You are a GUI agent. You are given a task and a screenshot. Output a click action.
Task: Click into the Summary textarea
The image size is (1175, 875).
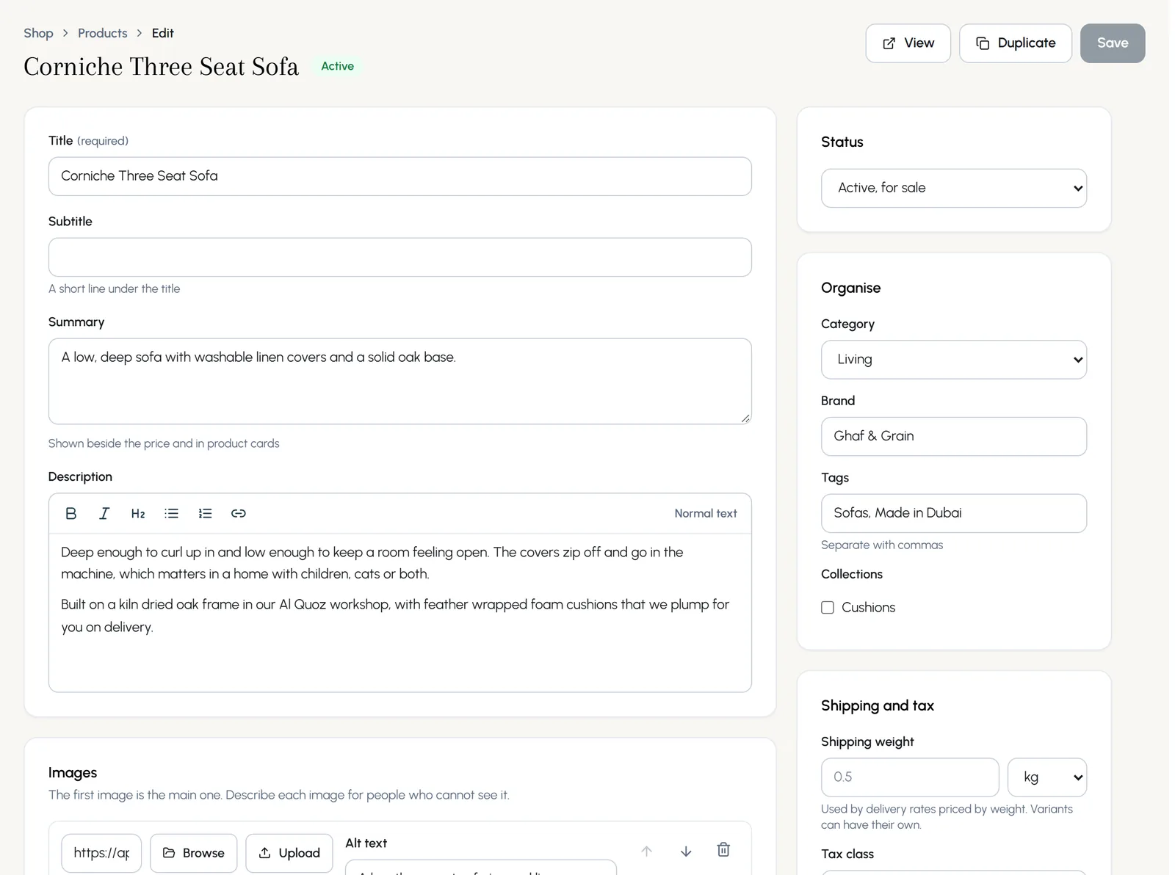point(400,381)
